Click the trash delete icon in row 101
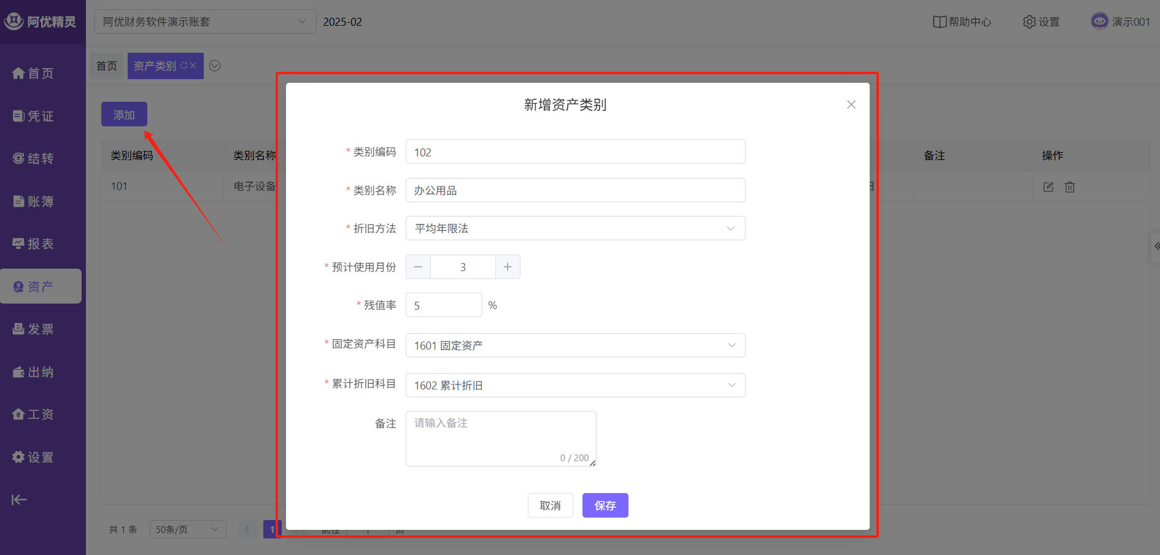Screen dimensions: 1160x555 tap(1070, 187)
